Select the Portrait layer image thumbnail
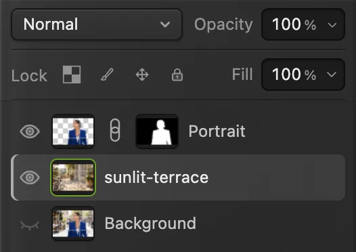The width and height of the screenshot is (356, 252). [73, 131]
